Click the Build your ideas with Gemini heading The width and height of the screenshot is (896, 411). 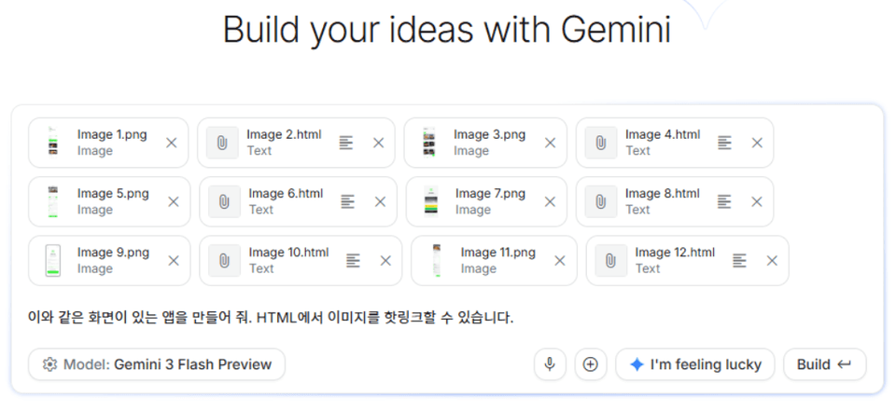(x=446, y=30)
